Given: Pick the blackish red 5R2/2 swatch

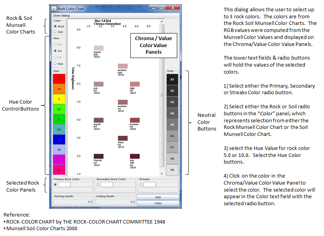Looking at the screenshot, I should pyautogui.click(x=98, y=156).
